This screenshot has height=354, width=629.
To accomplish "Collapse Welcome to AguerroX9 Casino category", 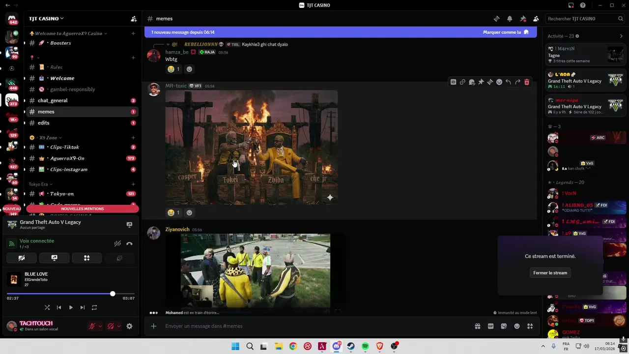I will pyautogui.click(x=68, y=33).
